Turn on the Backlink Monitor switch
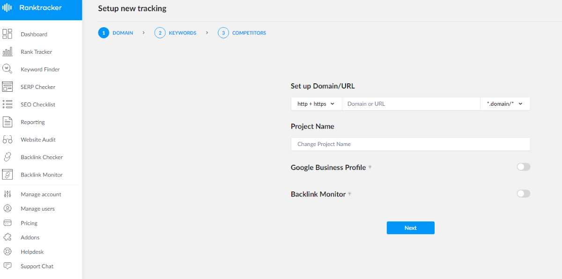 click(524, 193)
